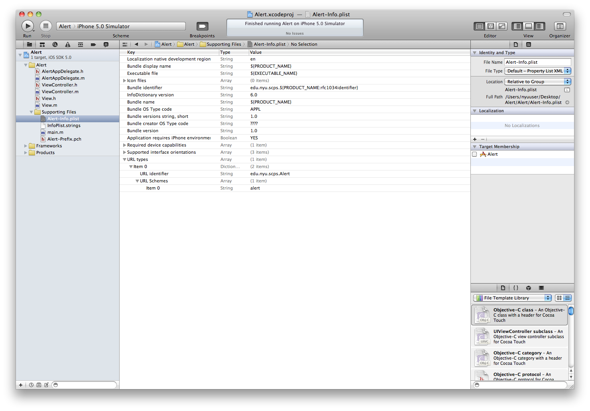This screenshot has height=411, width=590.
Task: Toggle the Breakpoints button
Action: click(203, 26)
